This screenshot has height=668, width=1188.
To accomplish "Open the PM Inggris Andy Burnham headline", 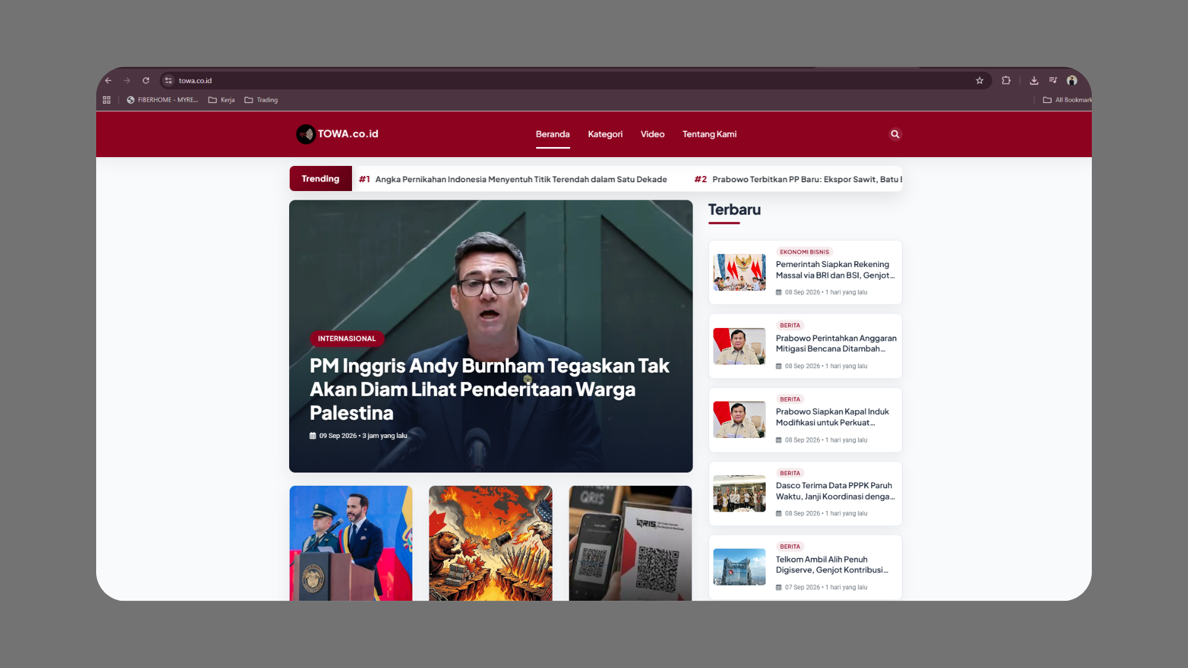I will coord(490,389).
